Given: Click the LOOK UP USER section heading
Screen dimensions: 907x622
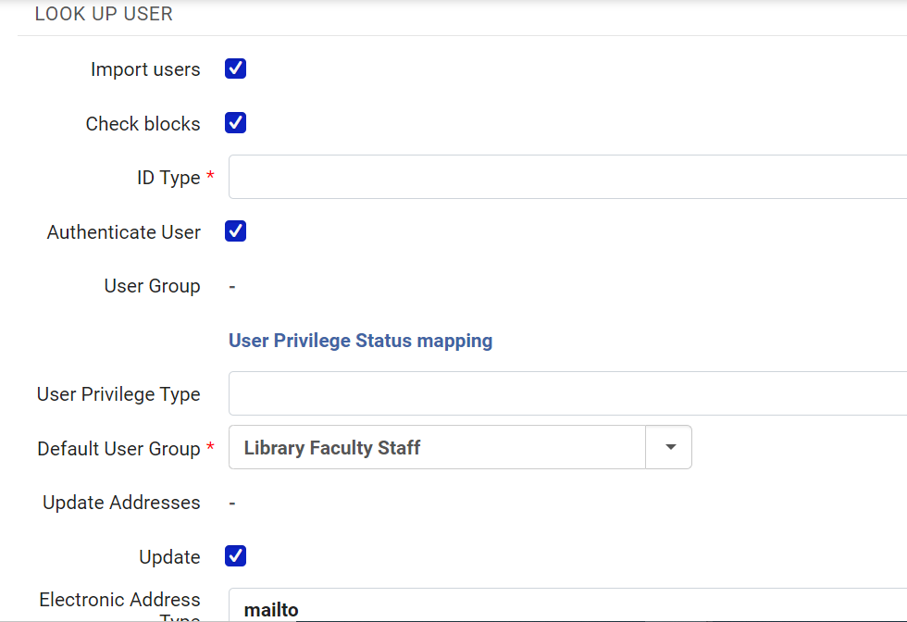Looking at the screenshot, I should [104, 15].
